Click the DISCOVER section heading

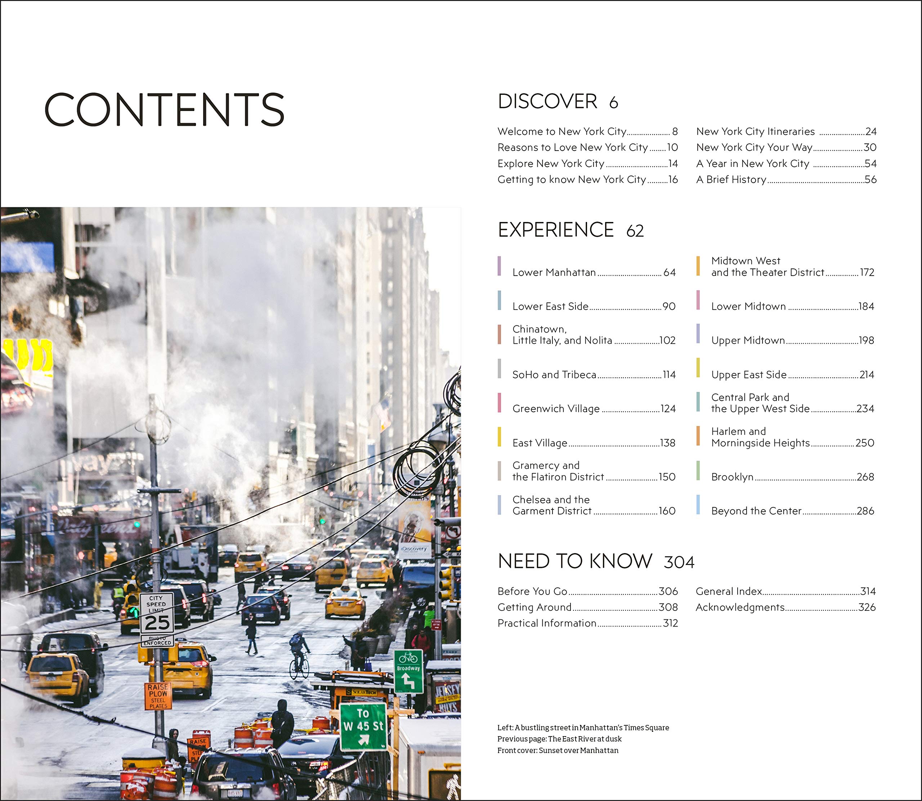pyautogui.click(x=547, y=102)
